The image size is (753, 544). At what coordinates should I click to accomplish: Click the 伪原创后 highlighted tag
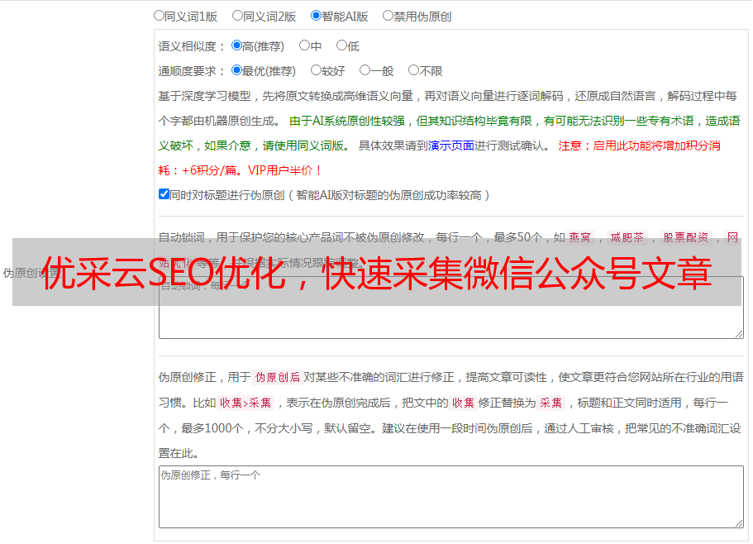point(278,377)
